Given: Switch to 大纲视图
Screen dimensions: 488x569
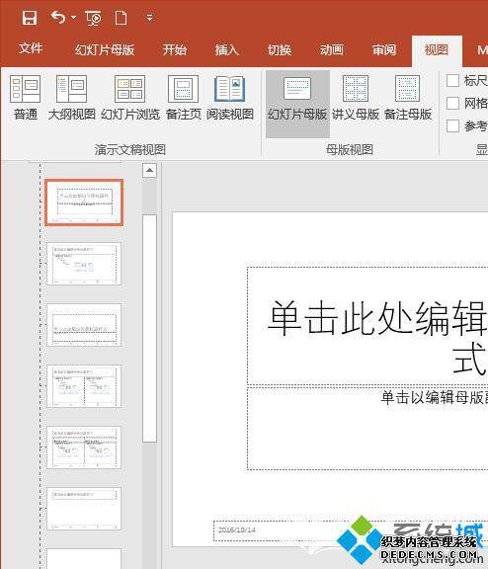Looking at the screenshot, I should [x=71, y=98].
